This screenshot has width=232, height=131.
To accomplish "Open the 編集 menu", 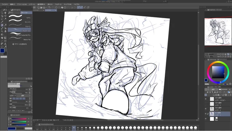I will (x=12, y=4).
